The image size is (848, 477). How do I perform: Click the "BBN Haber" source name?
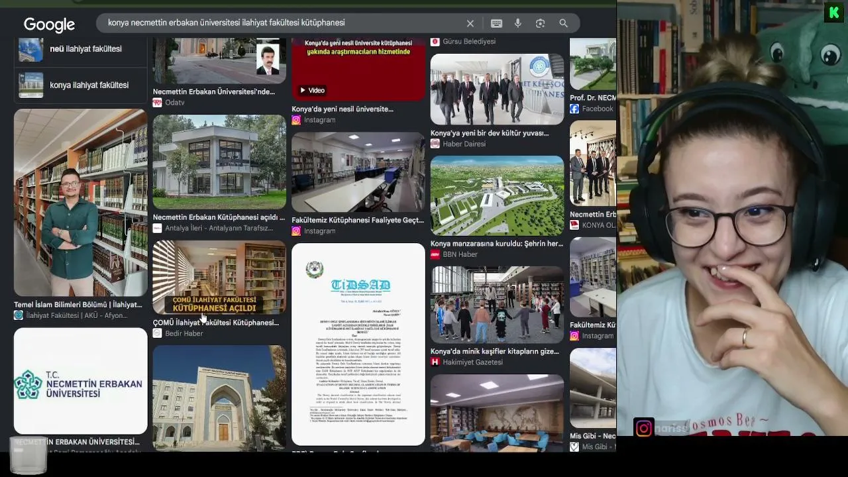pos(460,254)
